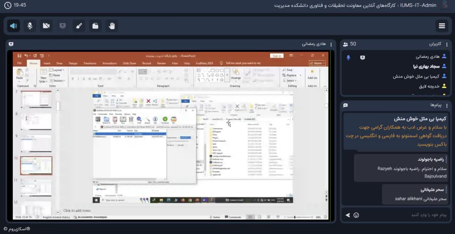Select user سجاد بهاری نیا in list
This screenshot has width=455, height=234.
click(426, 66)
